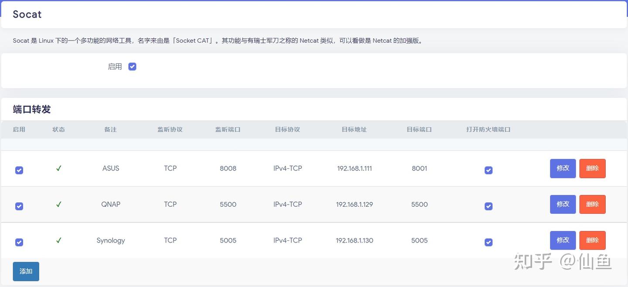Uncheck firewall port checkbox on QNAP row
This screenshot has height=287, width=628.
tap(488, 206)
